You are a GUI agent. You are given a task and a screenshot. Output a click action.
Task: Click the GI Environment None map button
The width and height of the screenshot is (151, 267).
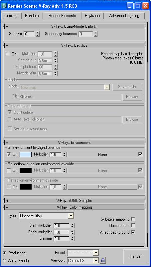pyautogui.click(x=102, y=155)
